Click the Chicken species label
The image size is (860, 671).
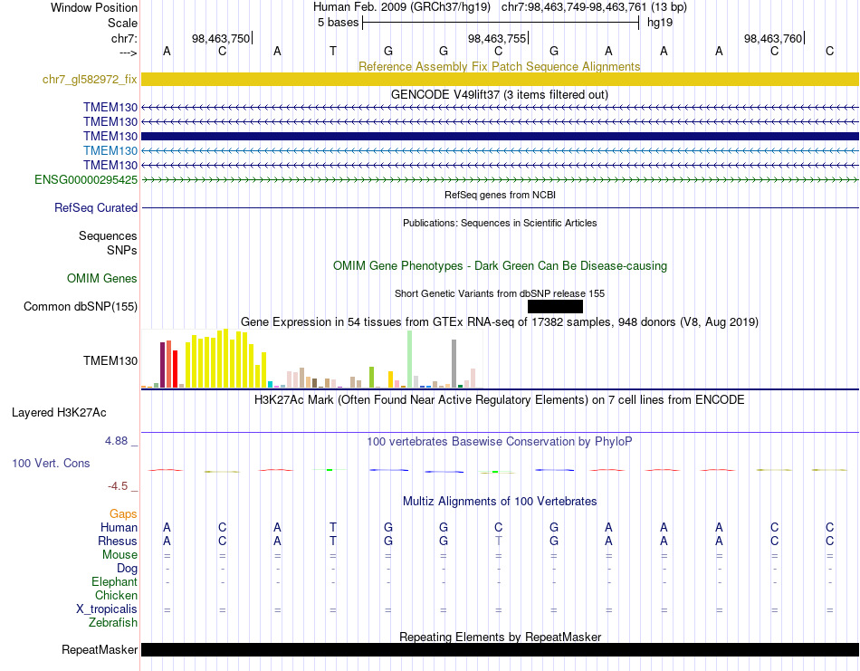[x=116, y=595]
